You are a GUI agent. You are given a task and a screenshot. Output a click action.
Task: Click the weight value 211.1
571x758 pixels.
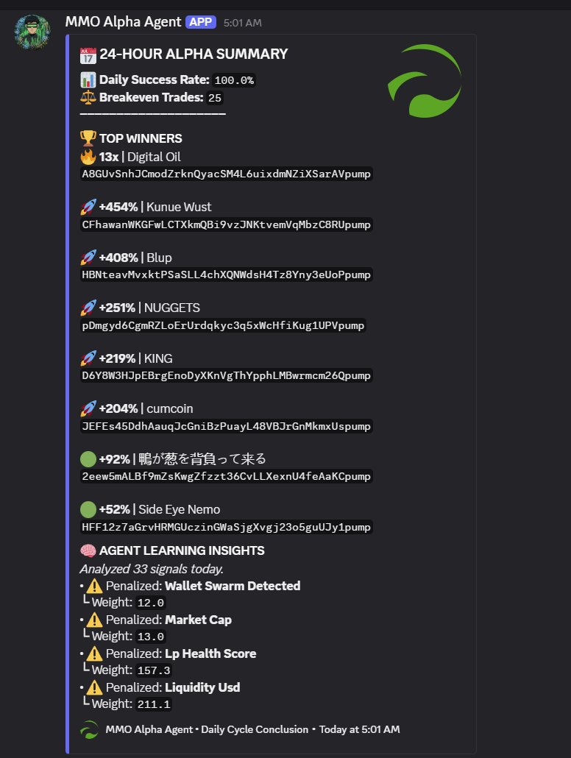[x=154, y=704]
